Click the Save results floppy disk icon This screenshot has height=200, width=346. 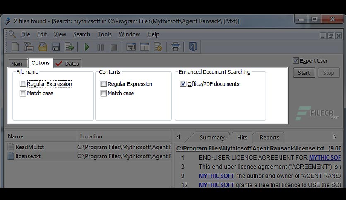(x=55, y=47)
